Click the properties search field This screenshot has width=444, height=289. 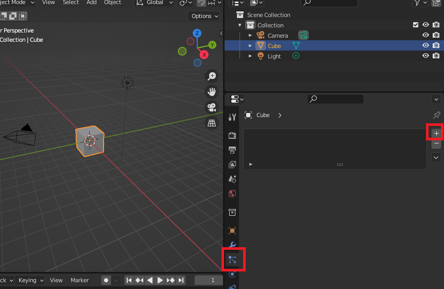point(335,99)
